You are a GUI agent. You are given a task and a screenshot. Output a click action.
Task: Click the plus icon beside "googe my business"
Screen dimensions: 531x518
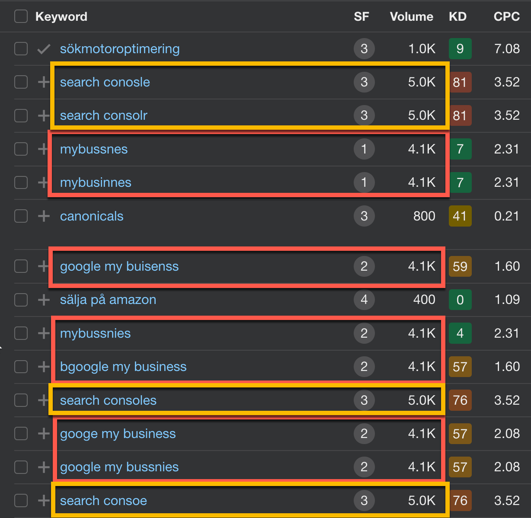(44, 434)
